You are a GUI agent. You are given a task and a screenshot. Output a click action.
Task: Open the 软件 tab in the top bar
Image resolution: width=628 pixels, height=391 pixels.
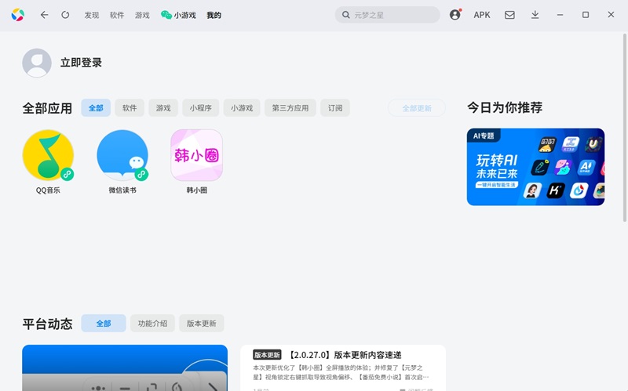coord(116,15)
